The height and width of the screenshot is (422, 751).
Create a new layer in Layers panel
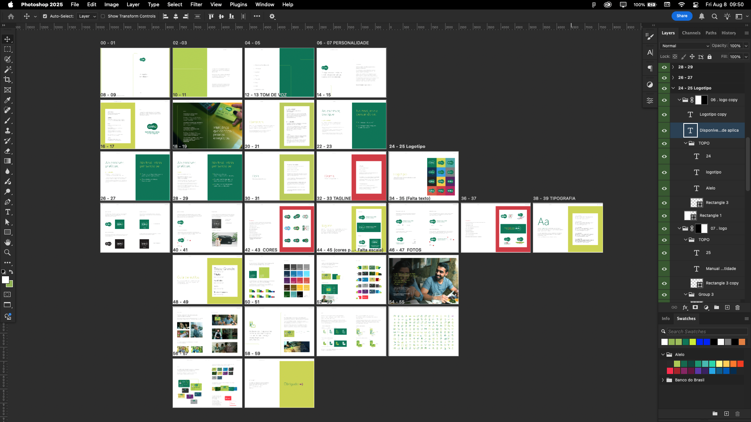pyautogui.click(x=727, y=308)
